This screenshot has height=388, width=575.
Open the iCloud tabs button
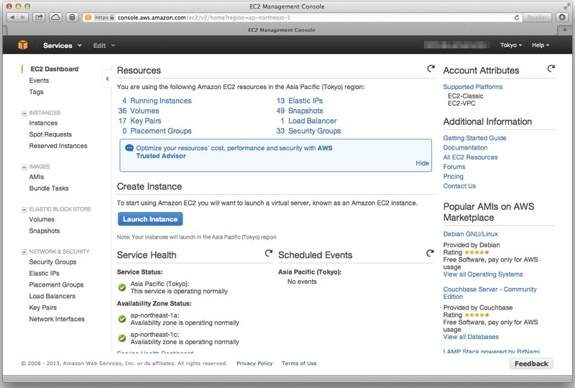click(55, 17)
